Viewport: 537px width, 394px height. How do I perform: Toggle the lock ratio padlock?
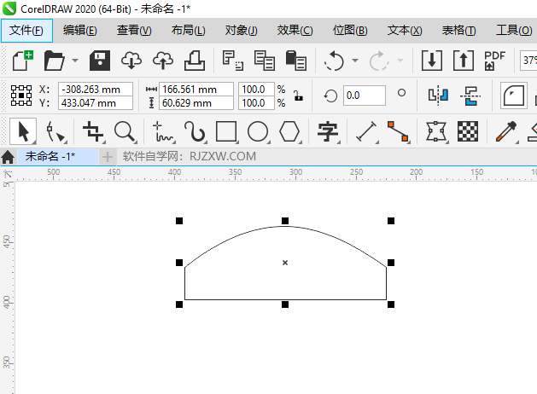click(297, 96)
